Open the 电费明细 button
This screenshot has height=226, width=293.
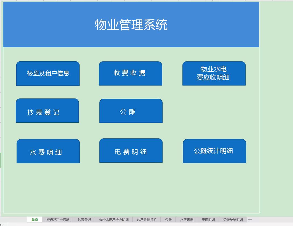[131, 150]
